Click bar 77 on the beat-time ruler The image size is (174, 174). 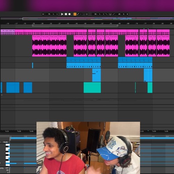(x=145, y=24)
